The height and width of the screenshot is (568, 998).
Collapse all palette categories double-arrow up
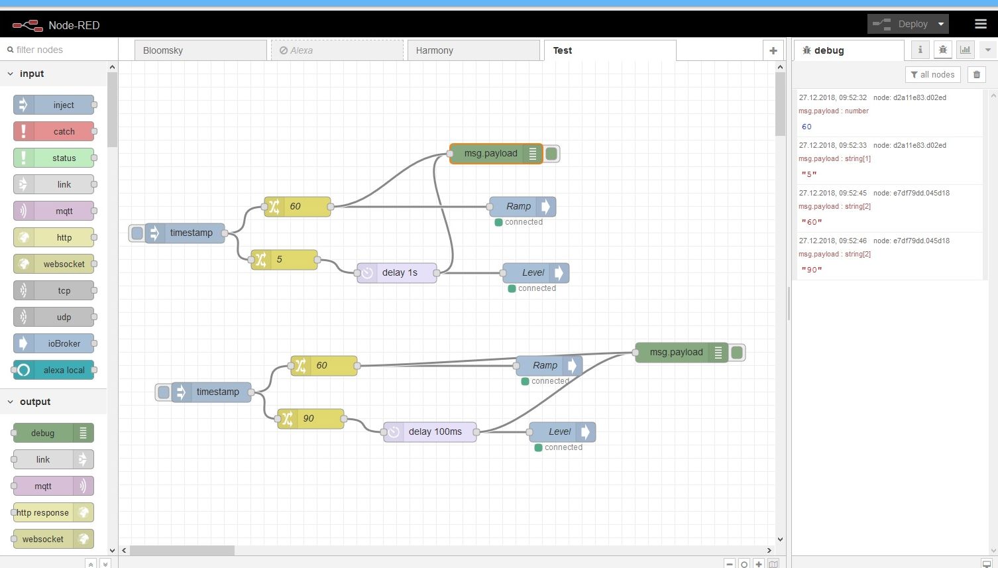(x=91, y=563)
